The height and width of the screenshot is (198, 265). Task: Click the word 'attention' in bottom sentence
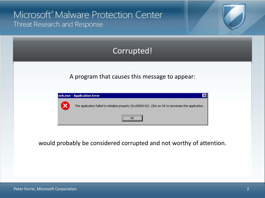212,143
